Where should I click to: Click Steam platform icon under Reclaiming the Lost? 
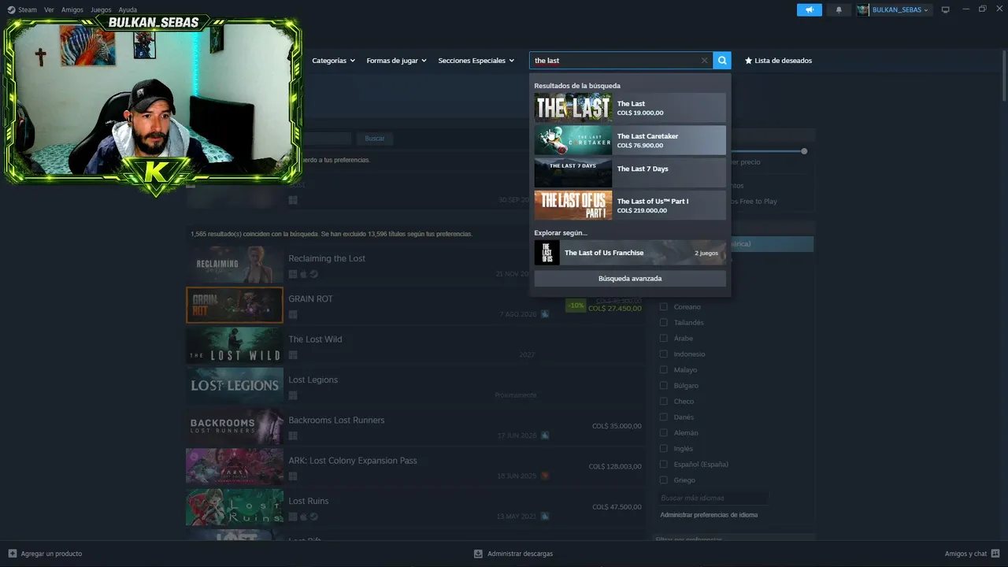[x=313, y=274]
